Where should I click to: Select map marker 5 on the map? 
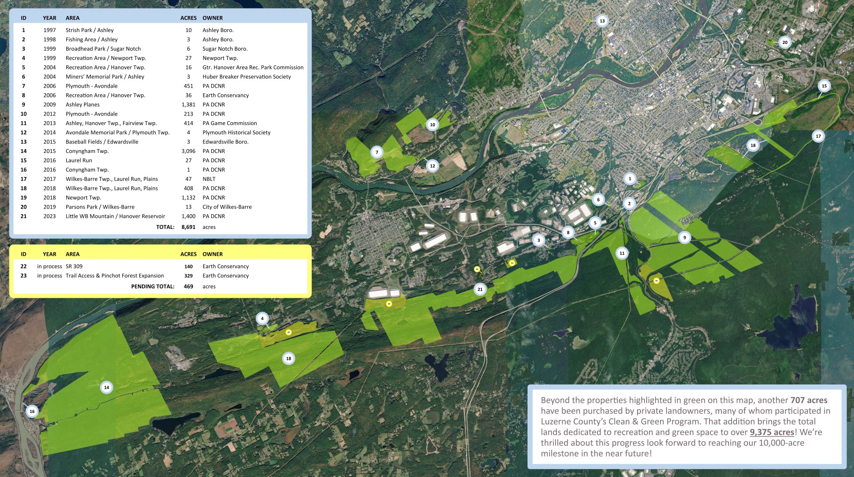click(x=595, y=223)
